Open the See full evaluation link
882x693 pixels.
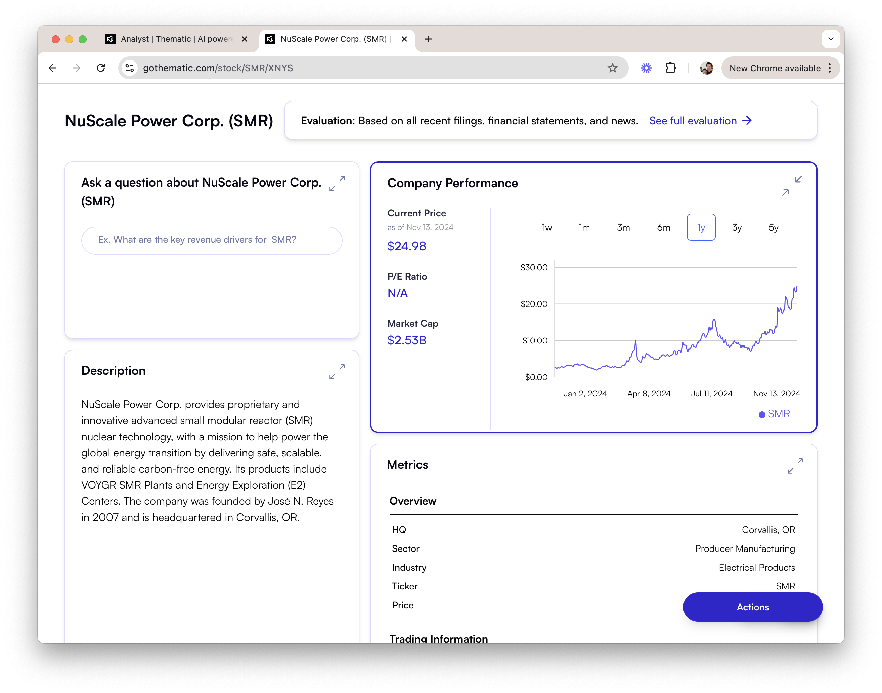[700, 121]
